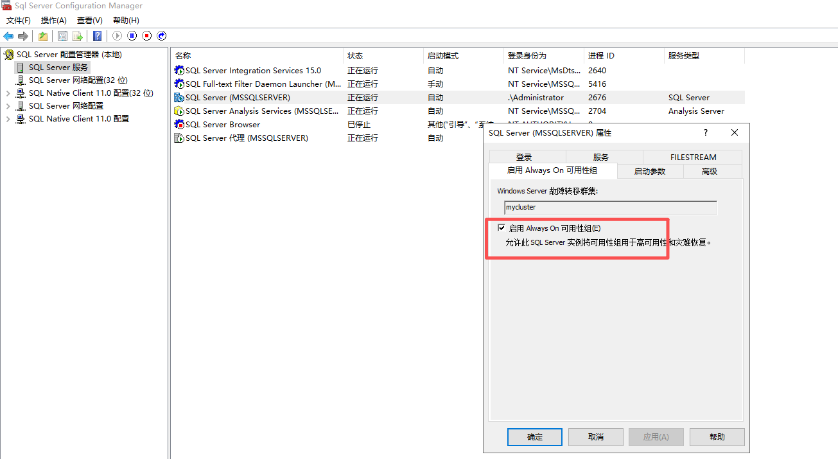The height and width of the screenshot is (459, 838).
Task: Click the 取消 button
Action: pyautogui.click(x=596, y=437)
